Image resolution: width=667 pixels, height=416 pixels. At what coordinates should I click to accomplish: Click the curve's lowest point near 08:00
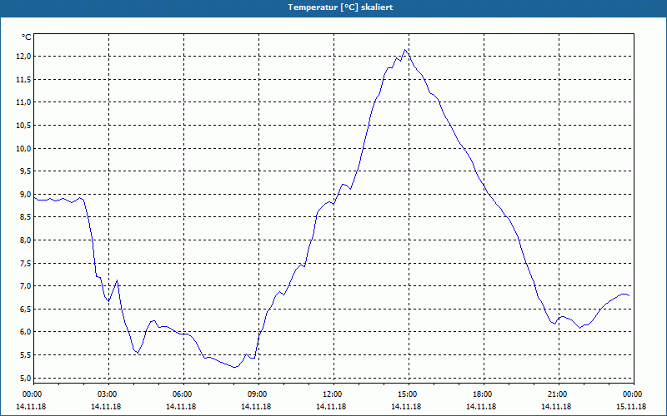pyautogui.click(x=234, y=367)
